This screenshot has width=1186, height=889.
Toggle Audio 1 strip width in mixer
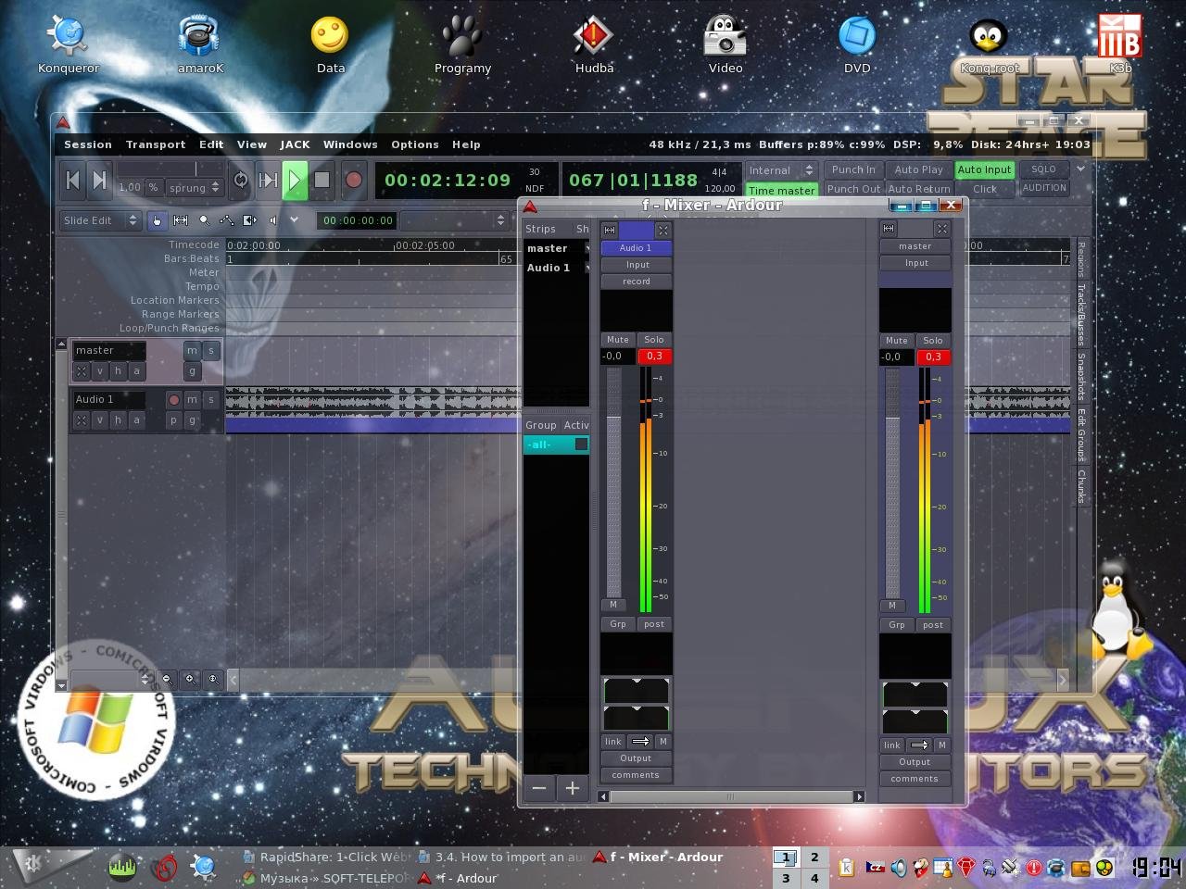pos(610,230)
